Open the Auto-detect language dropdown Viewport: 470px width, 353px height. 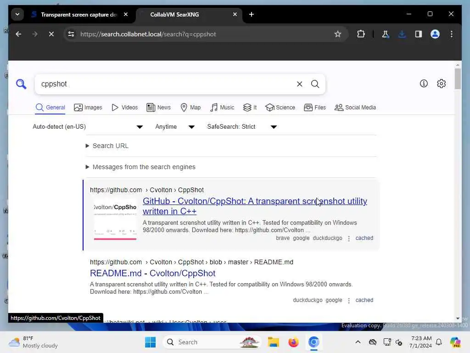(88, 127)
